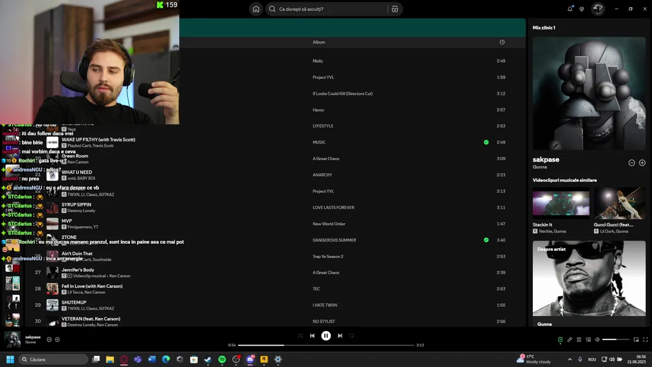652x367 pixels.
Task: Add sakpase via plus icon in bottom bar
Action: pos(57,339)
